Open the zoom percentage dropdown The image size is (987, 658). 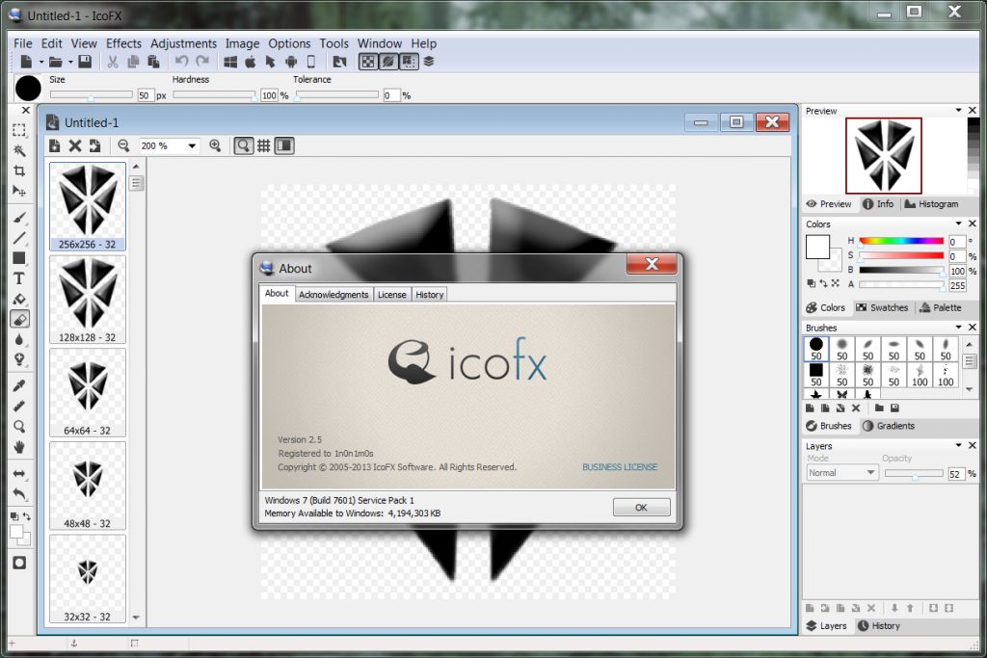coord(190,145)
